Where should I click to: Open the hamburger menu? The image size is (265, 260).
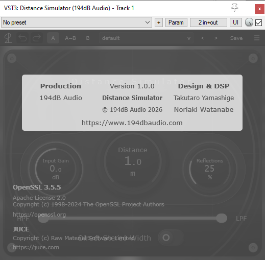point(257,38)
